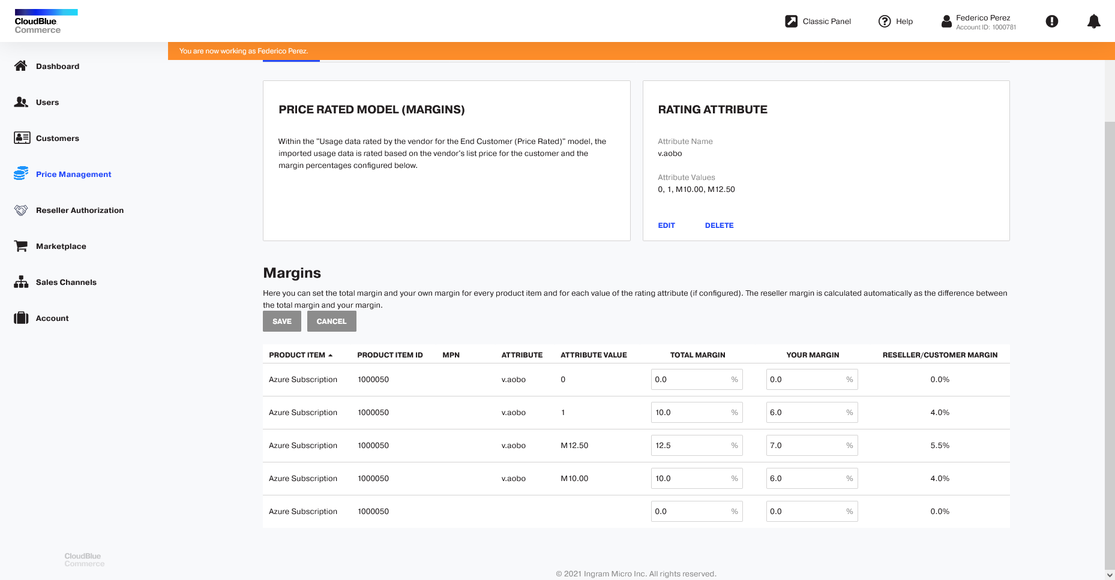Edit Total Margin for attribute value 1

pos(697,413)
